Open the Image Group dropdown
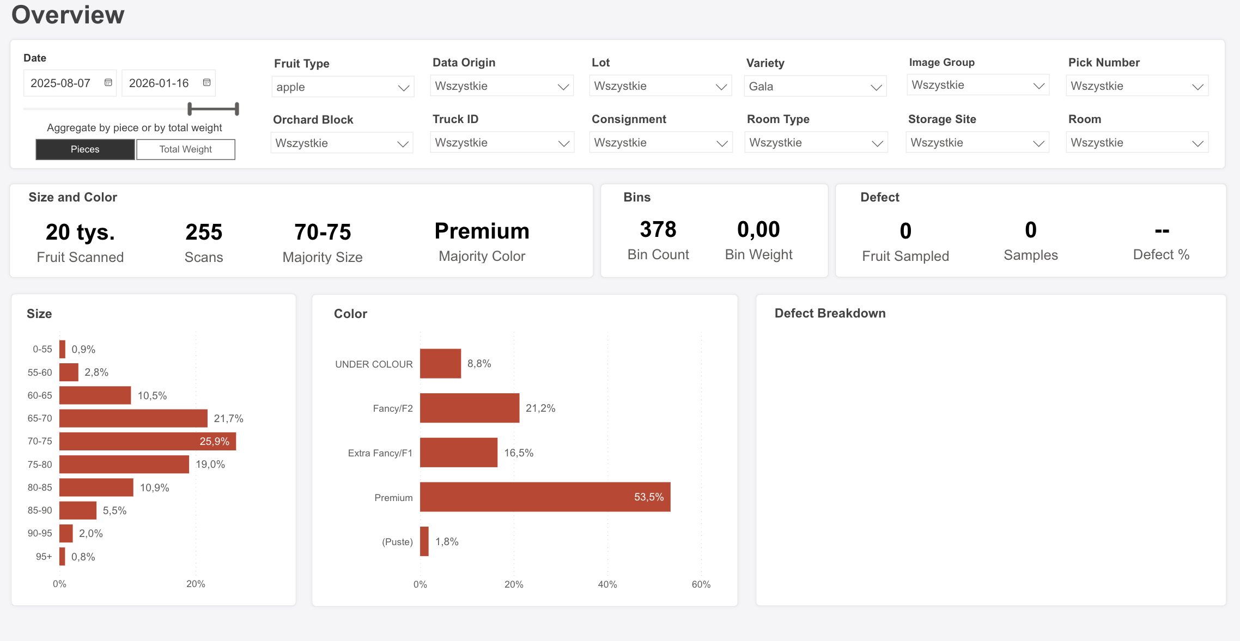Image resolution: width=1240 pixels, height=641 pixels. pos(977,85)
